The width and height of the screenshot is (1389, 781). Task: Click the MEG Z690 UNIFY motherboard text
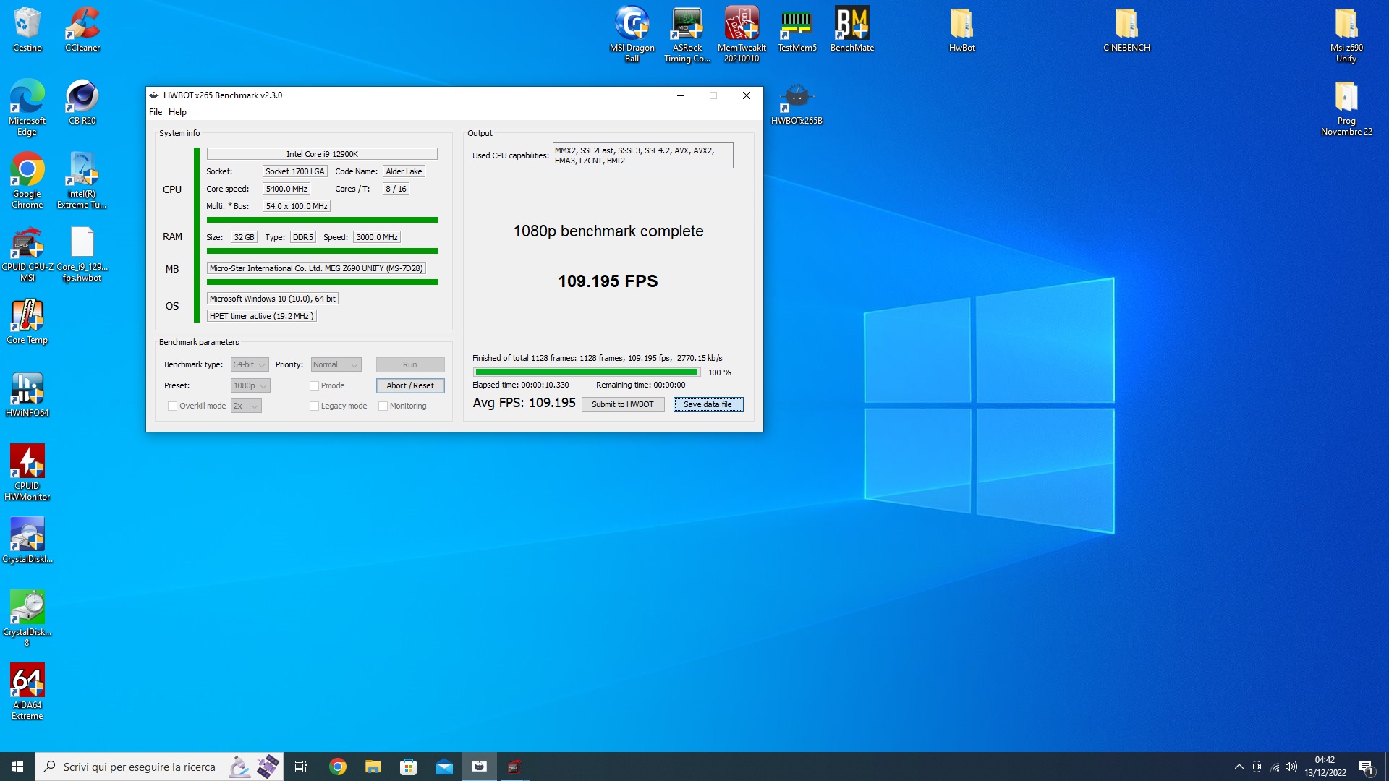tap(316, 268)
